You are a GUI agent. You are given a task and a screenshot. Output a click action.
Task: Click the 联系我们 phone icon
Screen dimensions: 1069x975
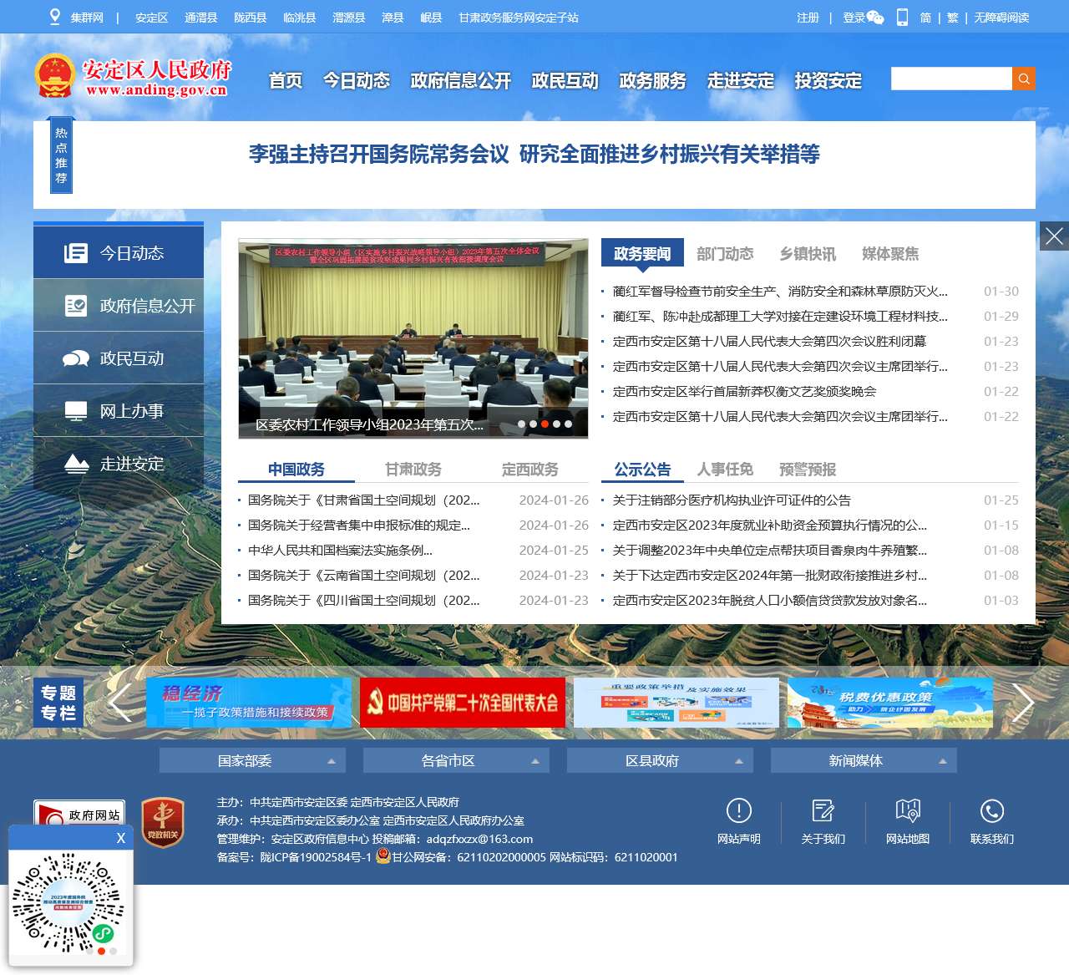tap(992, 810)
